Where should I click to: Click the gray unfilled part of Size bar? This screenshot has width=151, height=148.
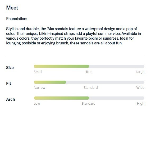pos(117,66)
